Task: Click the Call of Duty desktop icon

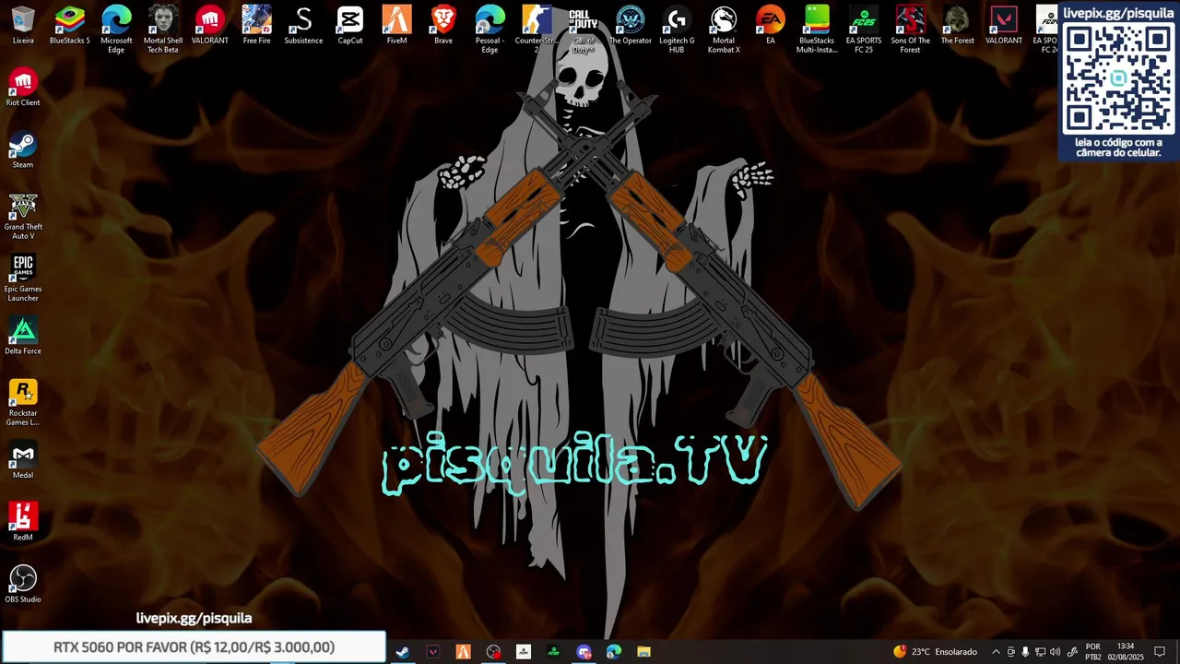Action: click(584, 29)
